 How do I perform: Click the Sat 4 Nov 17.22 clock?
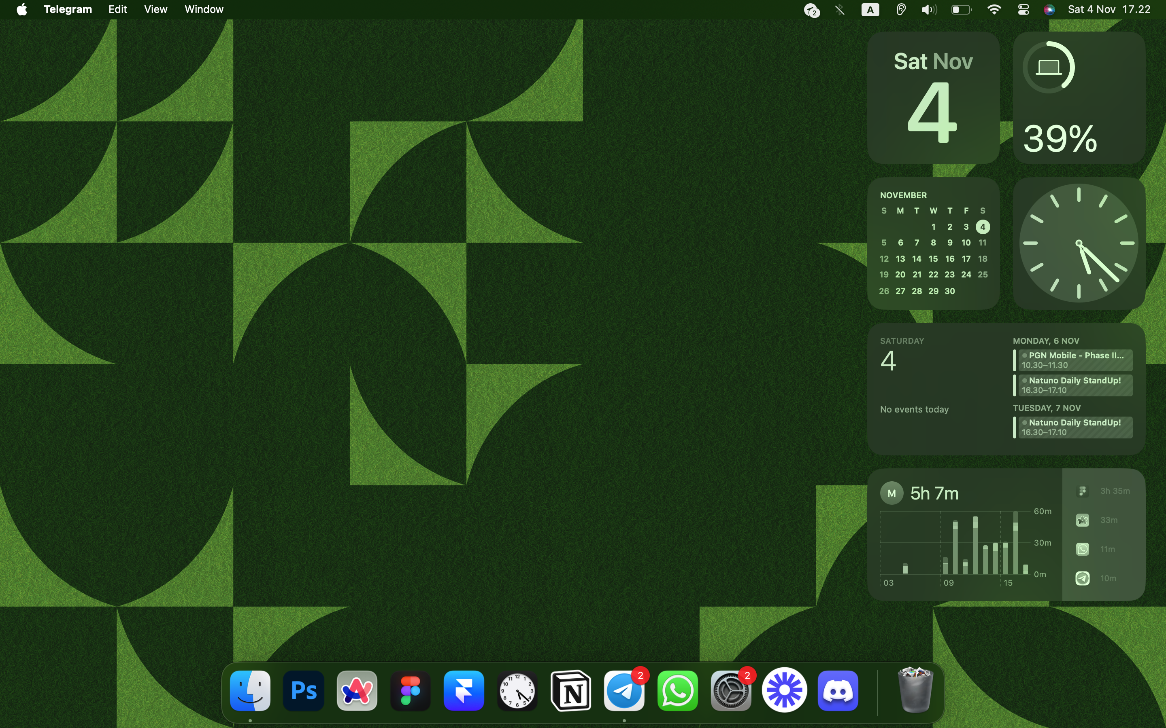[1109, 9]
